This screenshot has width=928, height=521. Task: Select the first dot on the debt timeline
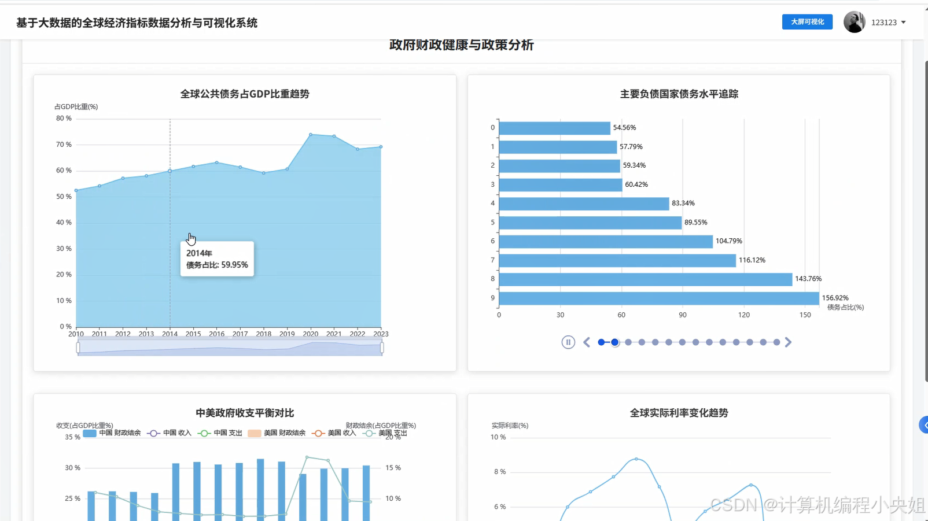(x=601, y=342)
